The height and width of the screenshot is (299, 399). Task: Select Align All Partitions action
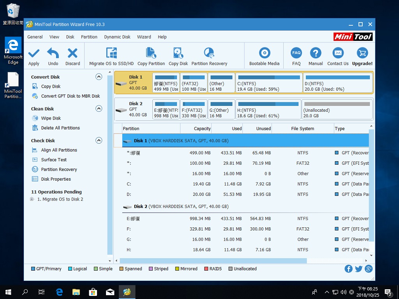click(x=59, y=150)
